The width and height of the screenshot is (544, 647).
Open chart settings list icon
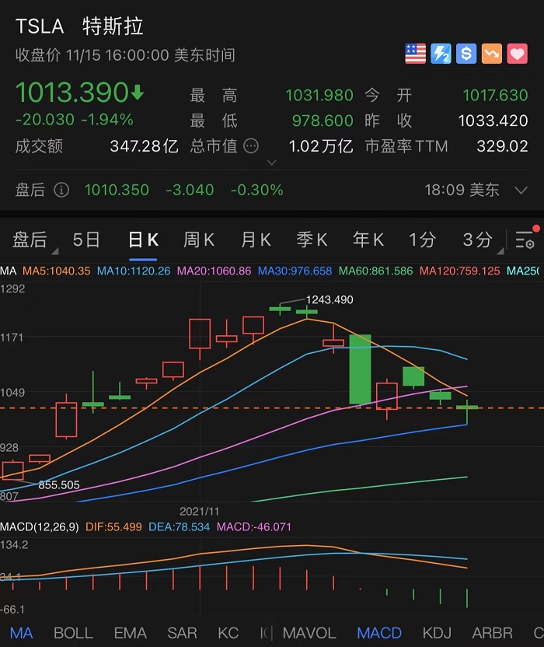pos(525,240)
